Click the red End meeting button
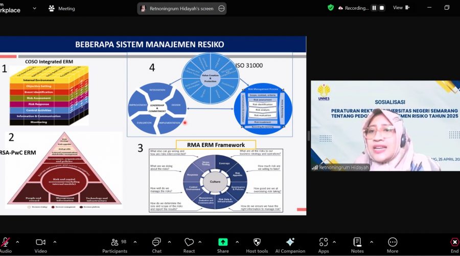 click(x=454, y=242)
